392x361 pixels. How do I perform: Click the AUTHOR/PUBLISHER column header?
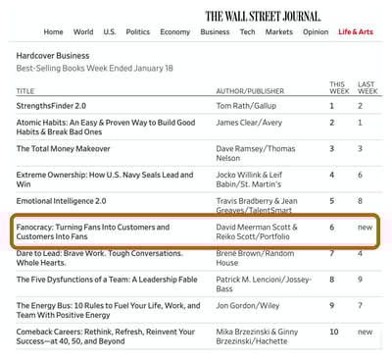click(250, 91)
